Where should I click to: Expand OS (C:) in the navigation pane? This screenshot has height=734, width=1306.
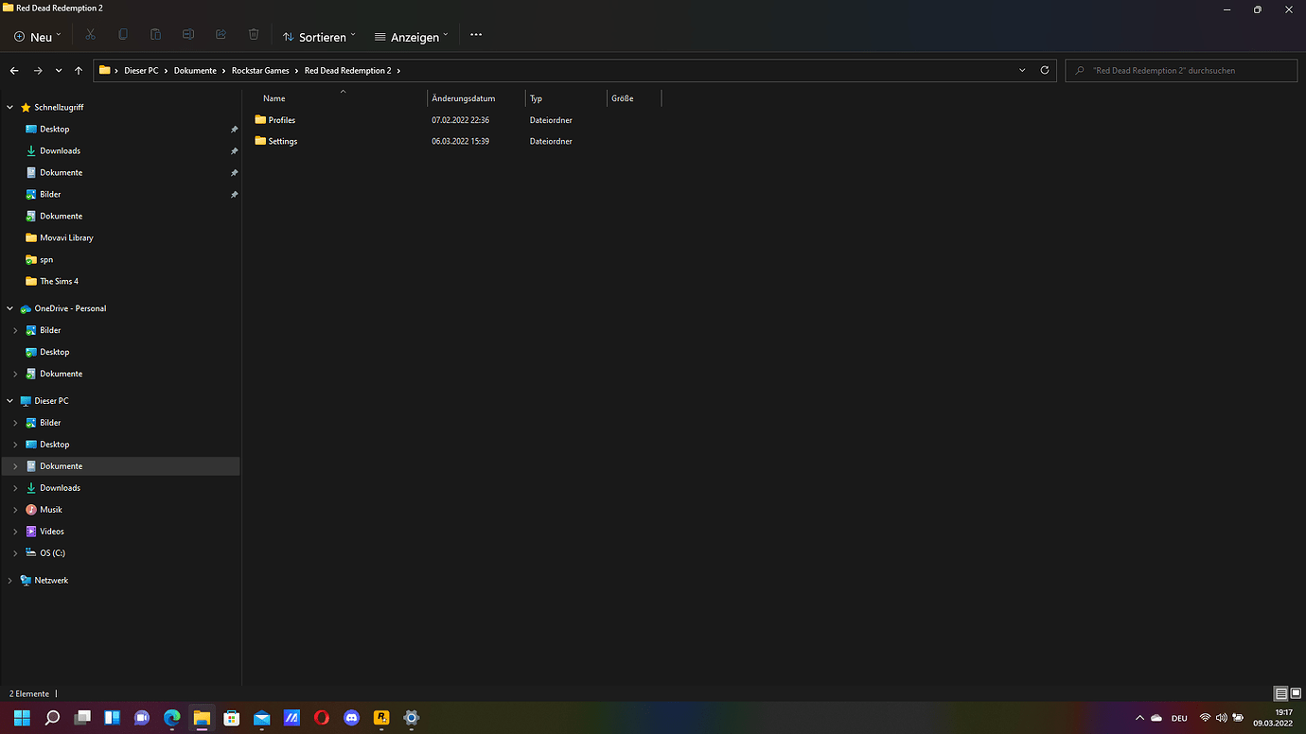(x=13, y=552)
